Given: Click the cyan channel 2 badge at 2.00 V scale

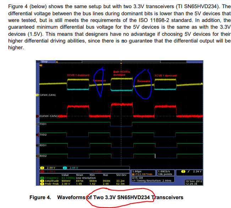Looking at the screenshot, I should pos(65,168).
